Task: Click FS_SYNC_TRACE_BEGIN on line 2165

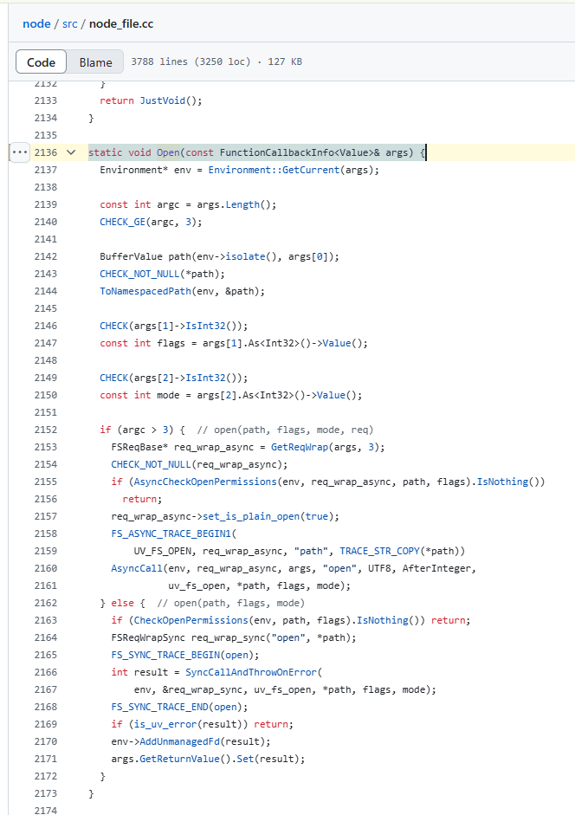Action: pos(165,655)
